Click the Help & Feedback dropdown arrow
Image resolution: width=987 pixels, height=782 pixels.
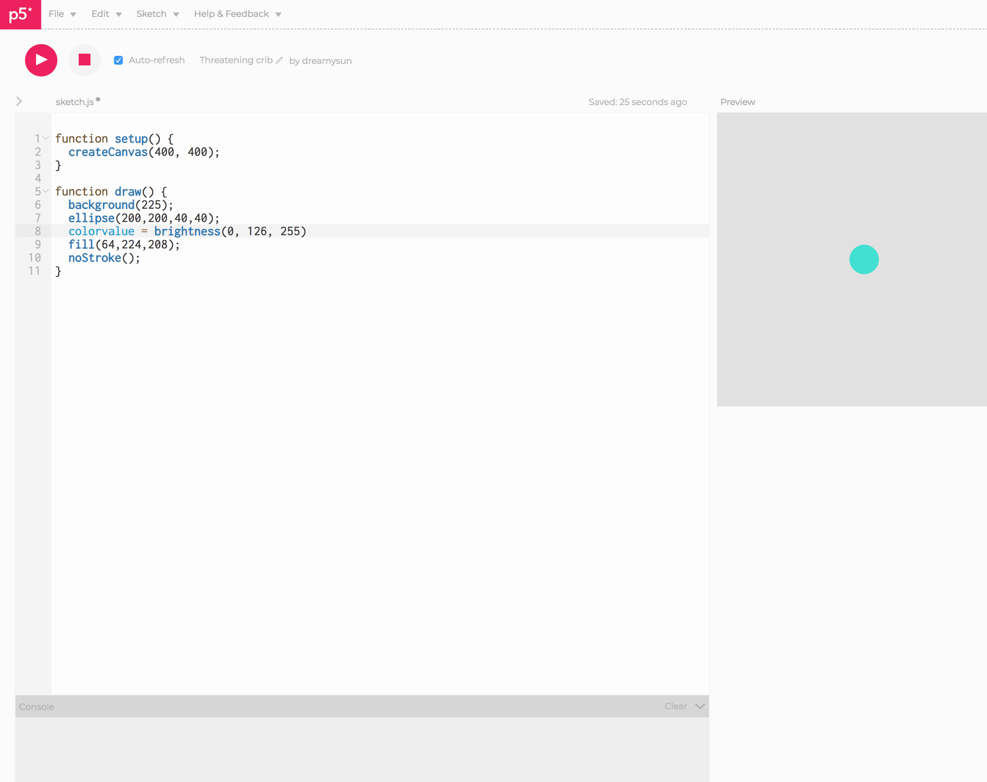coord(278,15)
